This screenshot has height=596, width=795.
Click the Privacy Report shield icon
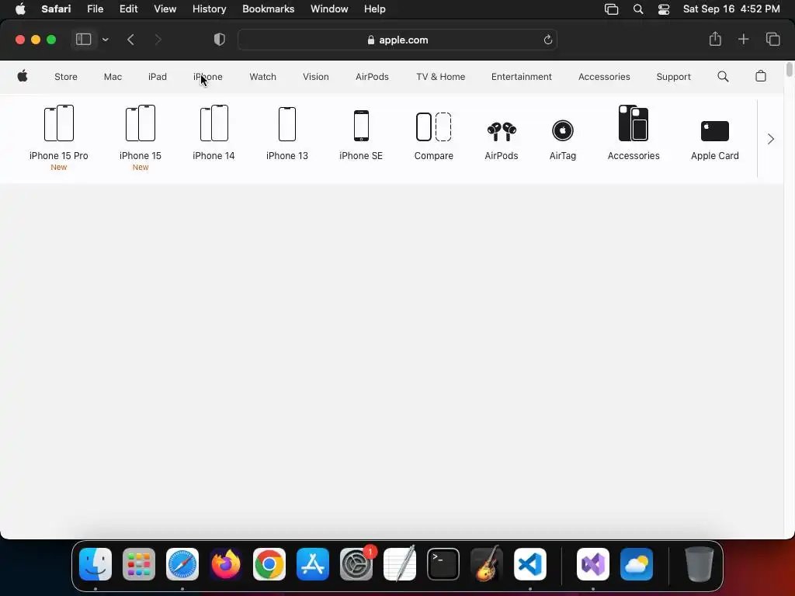coord(220,40)
